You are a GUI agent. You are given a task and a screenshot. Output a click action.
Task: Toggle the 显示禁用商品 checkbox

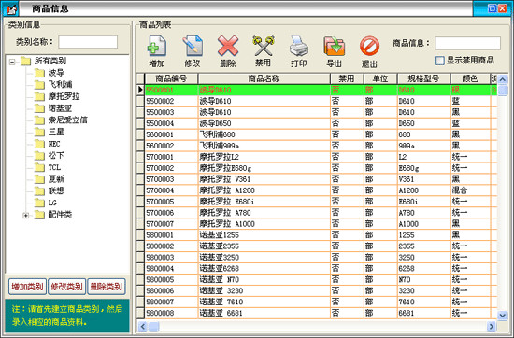pyautogui.click(x=440, y=61)
